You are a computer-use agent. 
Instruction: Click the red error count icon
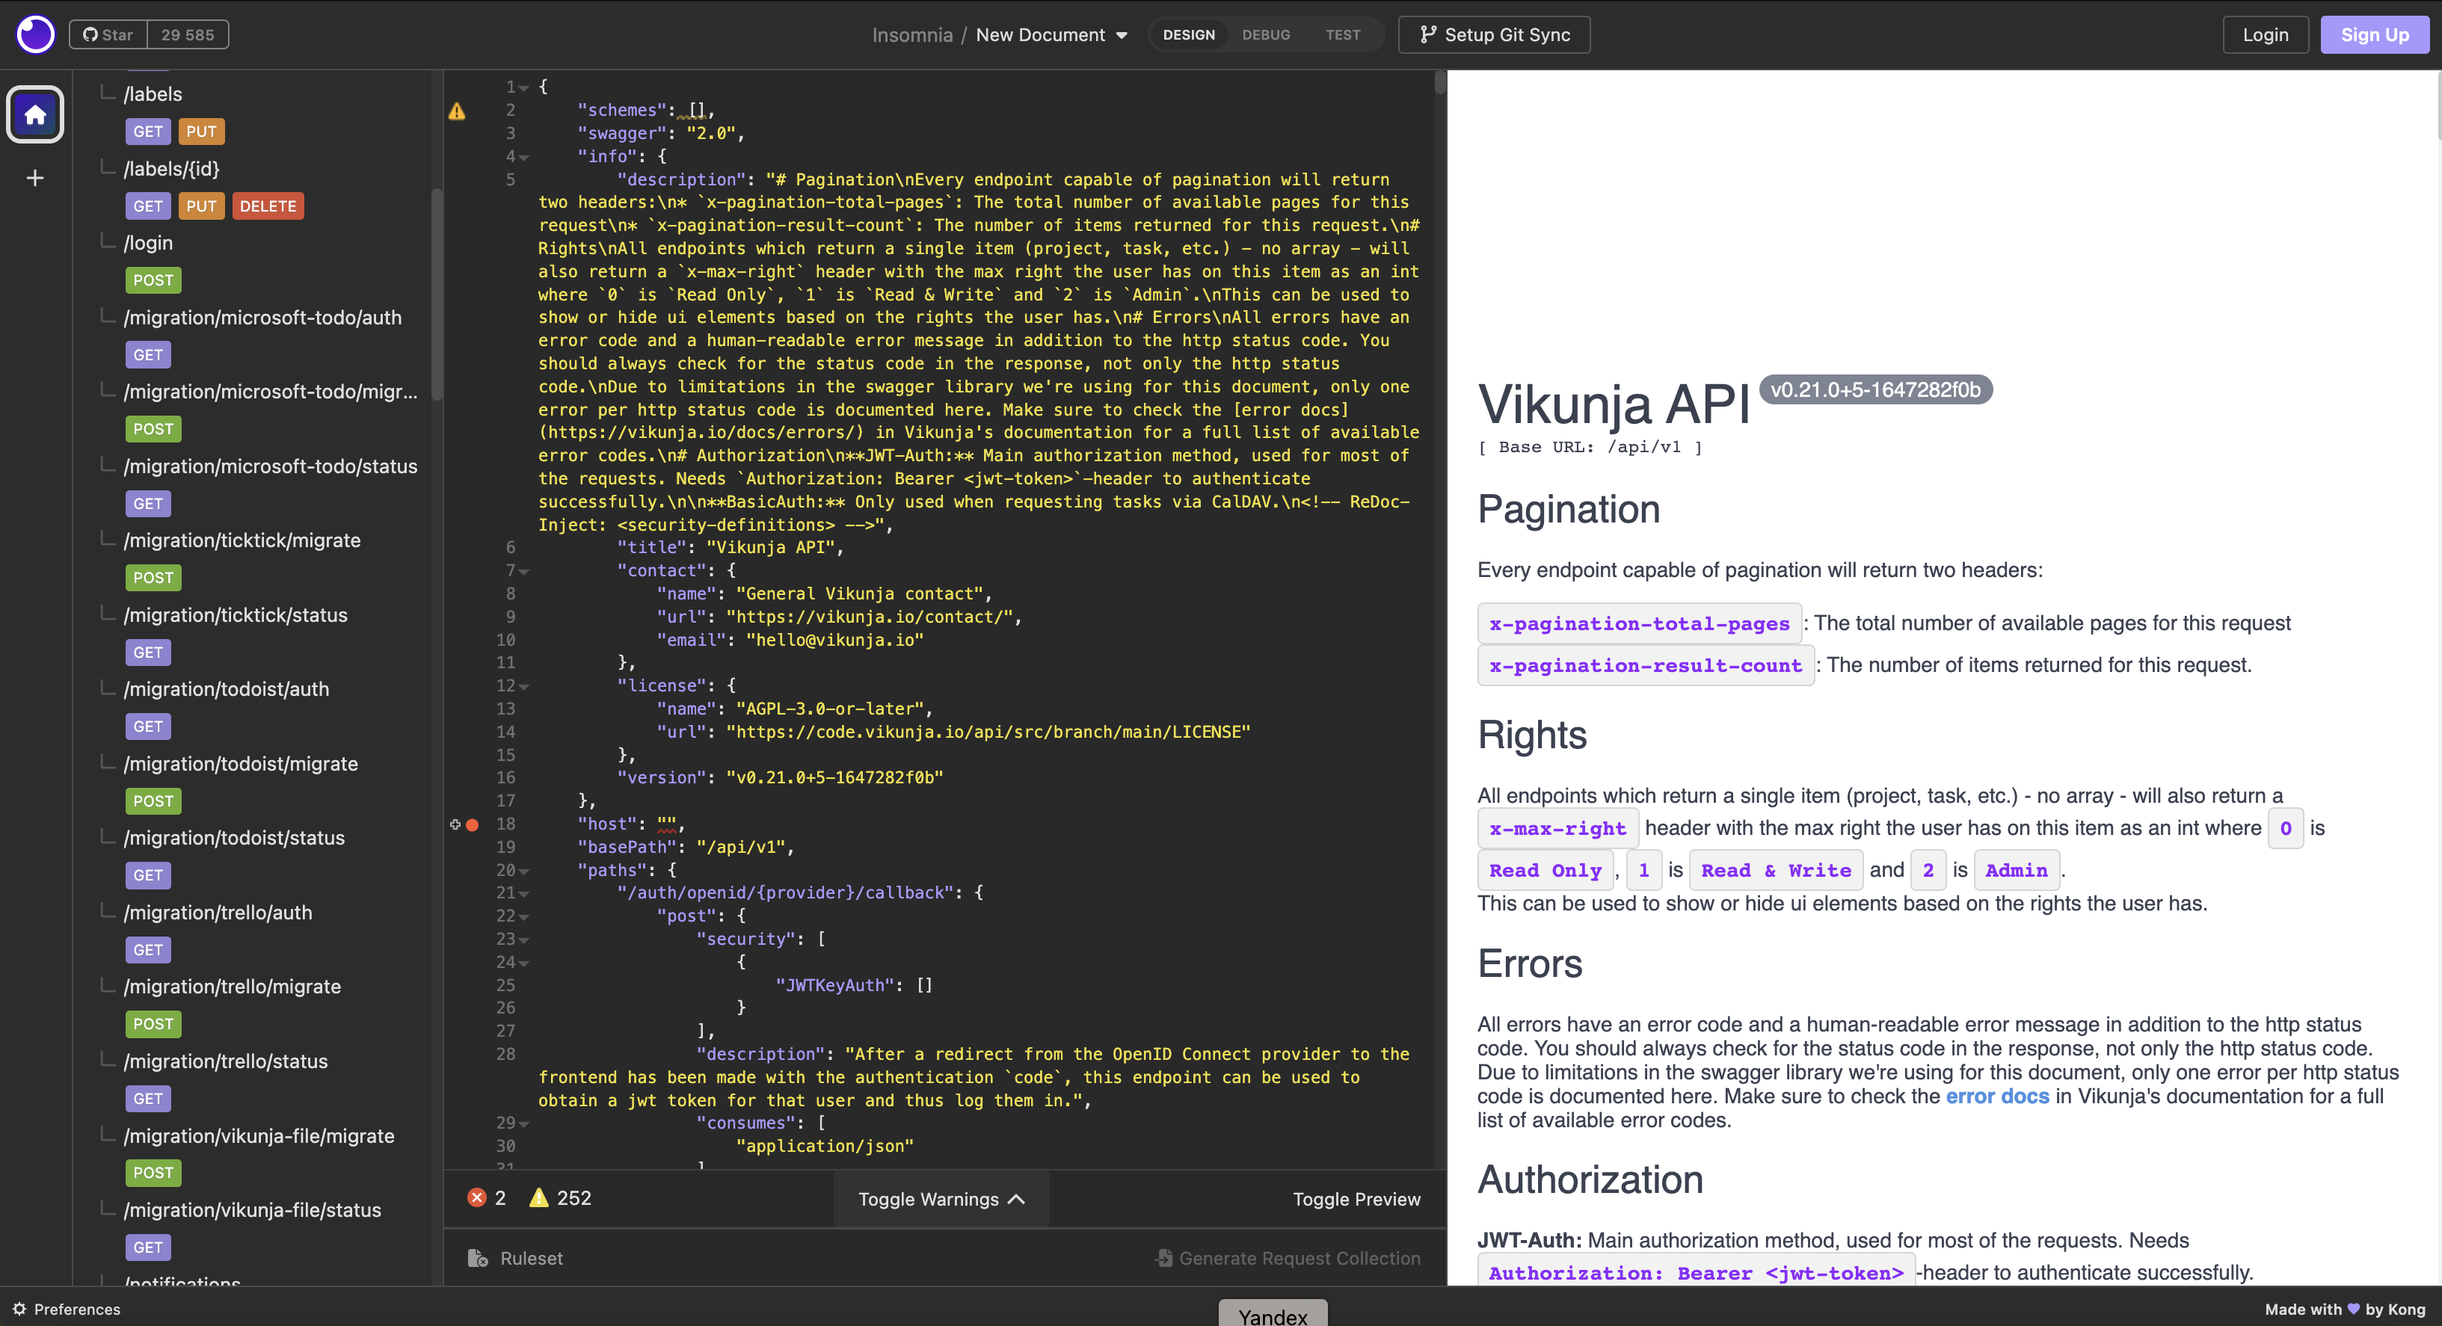[x=477, y=1198]
